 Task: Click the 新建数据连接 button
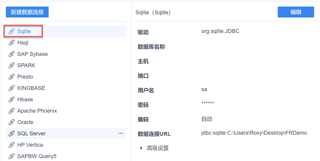pos(27,12)
